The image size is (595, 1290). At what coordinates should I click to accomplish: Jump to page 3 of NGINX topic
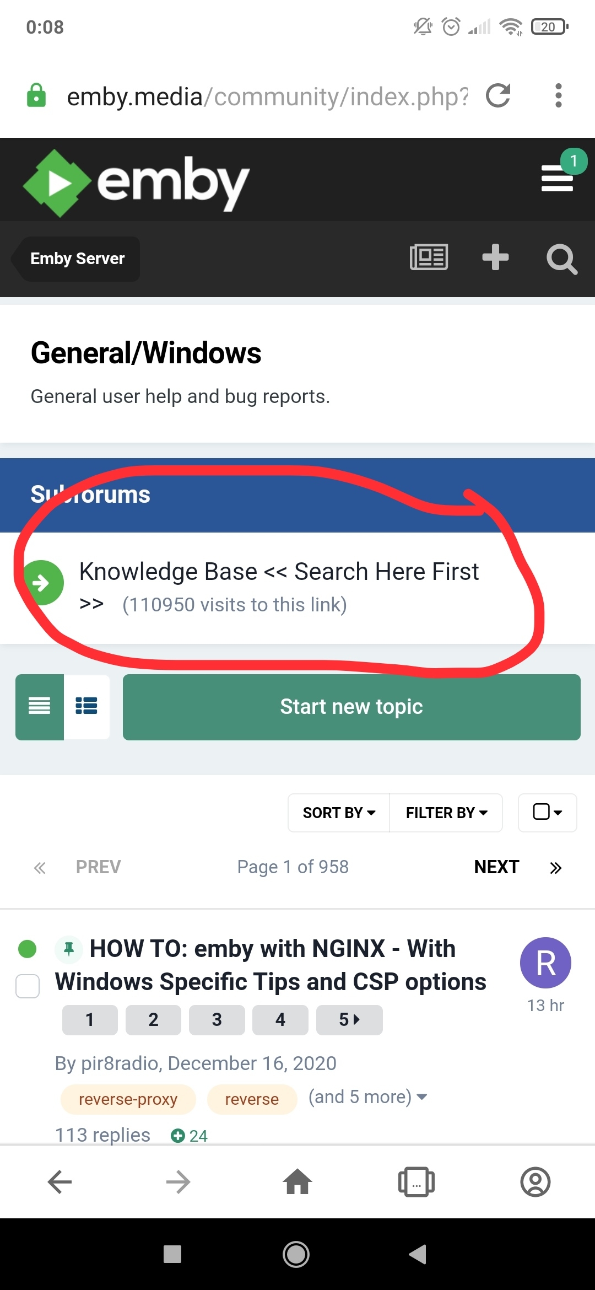tap(217, 1020)
